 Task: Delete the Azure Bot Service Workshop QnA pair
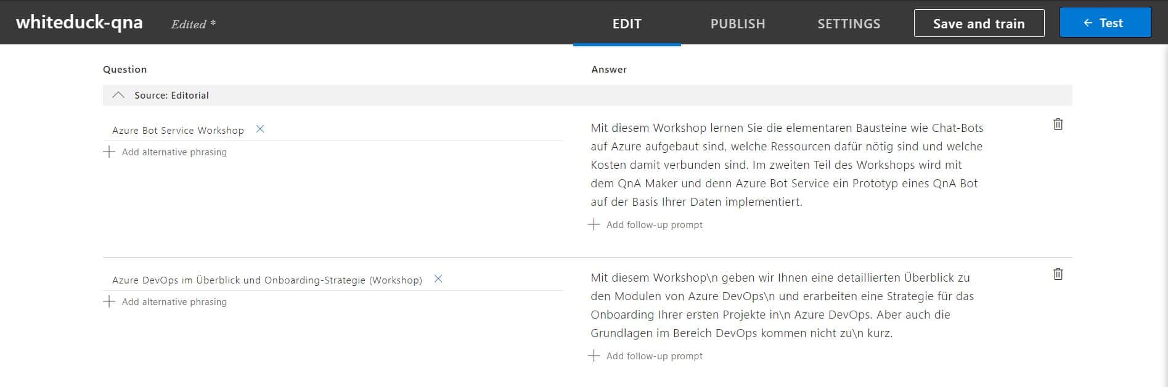pos(1058,124)
